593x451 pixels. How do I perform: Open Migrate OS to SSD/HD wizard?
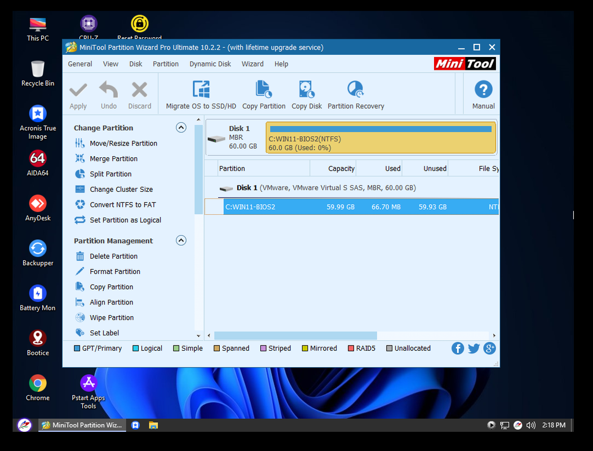pyautogui.click(x=201, y=95)
